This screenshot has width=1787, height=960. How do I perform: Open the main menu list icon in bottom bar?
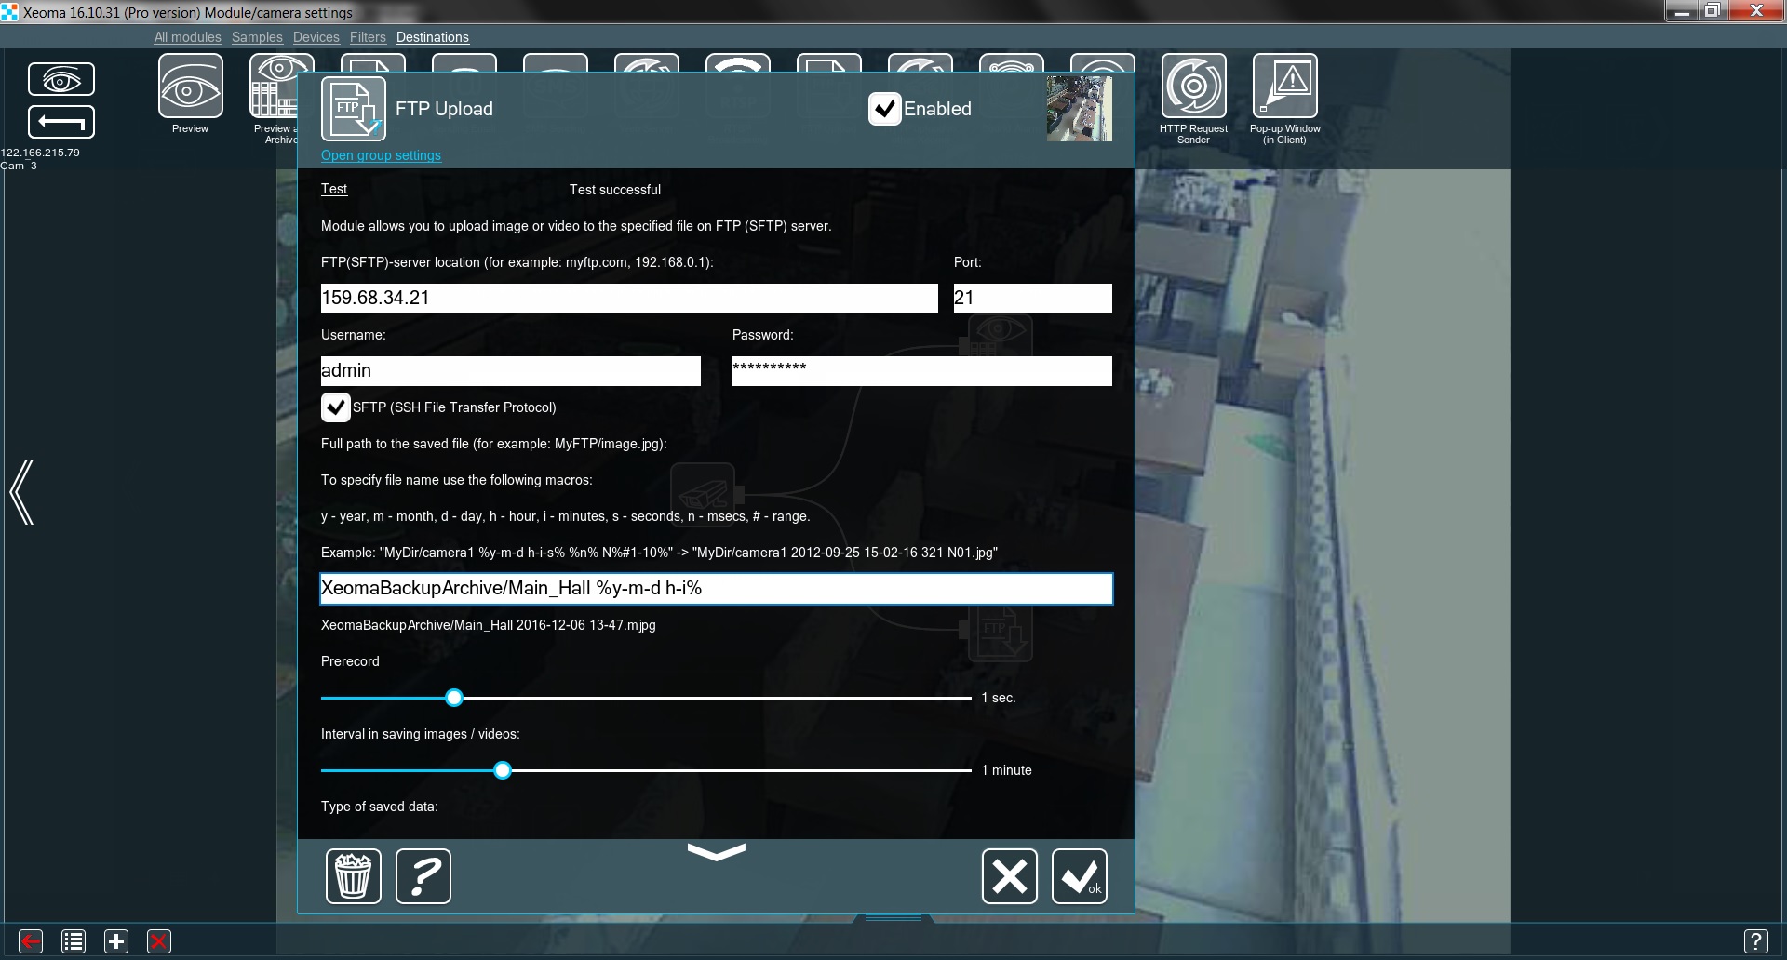[74, 941]
